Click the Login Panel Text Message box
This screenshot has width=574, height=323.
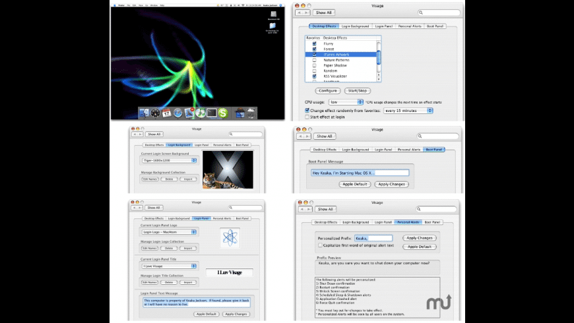(197, 302)
